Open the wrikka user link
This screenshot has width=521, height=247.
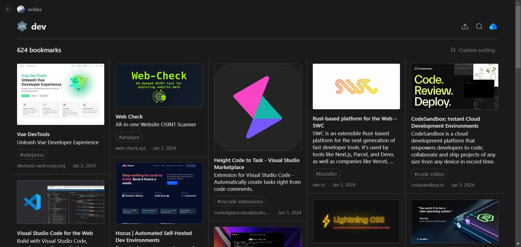pyautogui.click(x=35, y=9)
